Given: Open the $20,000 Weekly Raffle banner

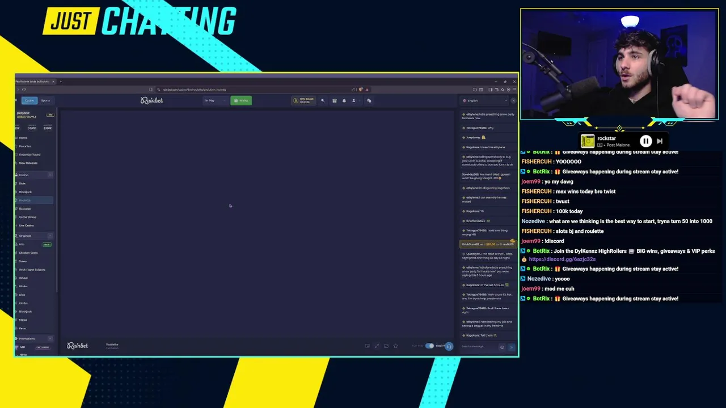Looking at the screenshot, I should 35,115.
